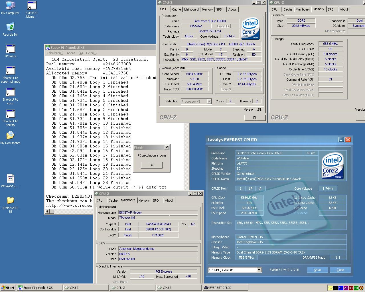Open the Help menu in Super PI
Image resolution: width=365 pixels, height=292 pixels.
(91, 53)
